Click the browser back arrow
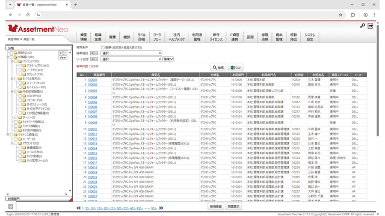The width and height of the screenshot is (385, 216). pyautogui.click(x=11, y=15)
